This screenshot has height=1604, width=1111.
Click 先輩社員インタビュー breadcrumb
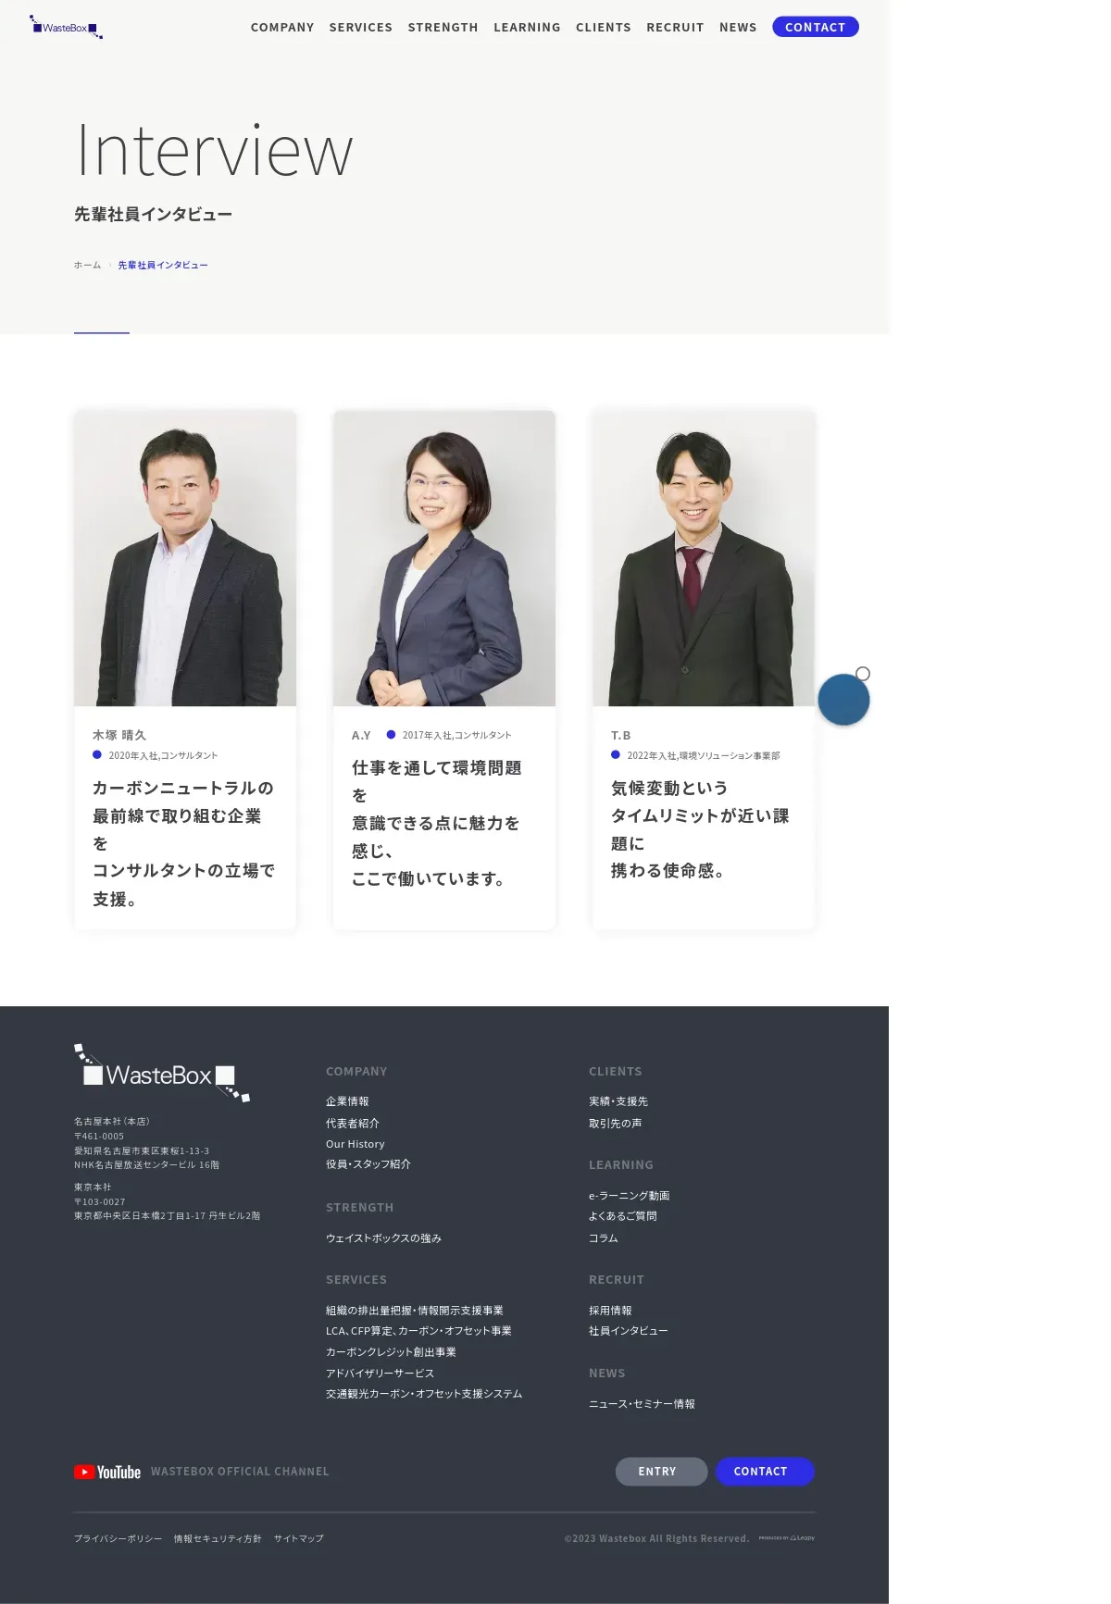coord(163,265)
